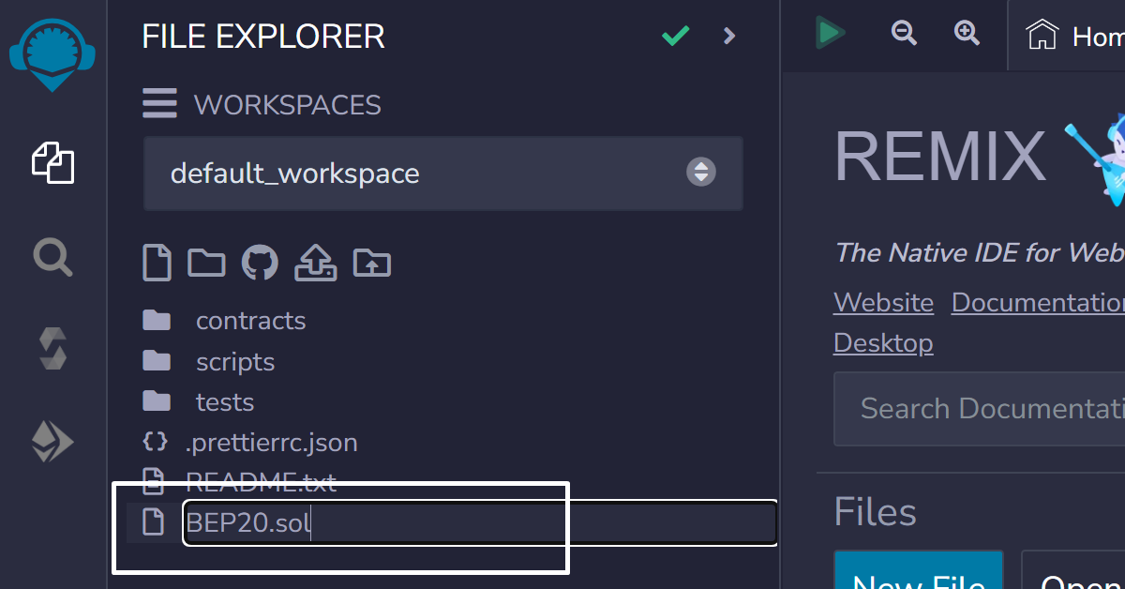
Task: Click the zoom out magnifier icon
Action: (904, 33)
